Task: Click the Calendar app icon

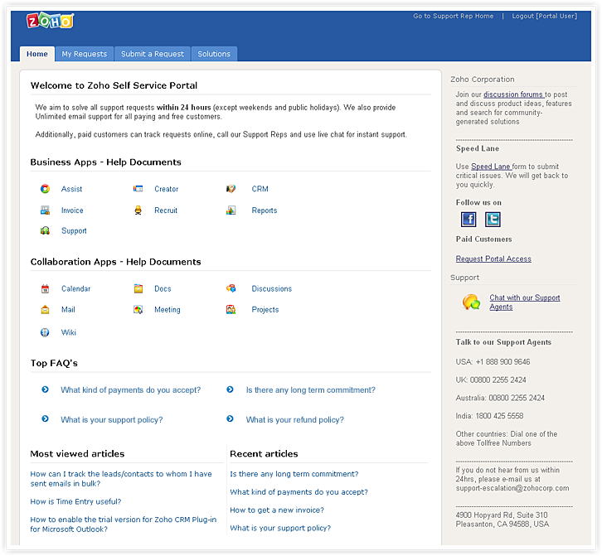Action: click(46, 289)
